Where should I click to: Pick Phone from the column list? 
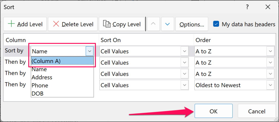tap(40, 85)
